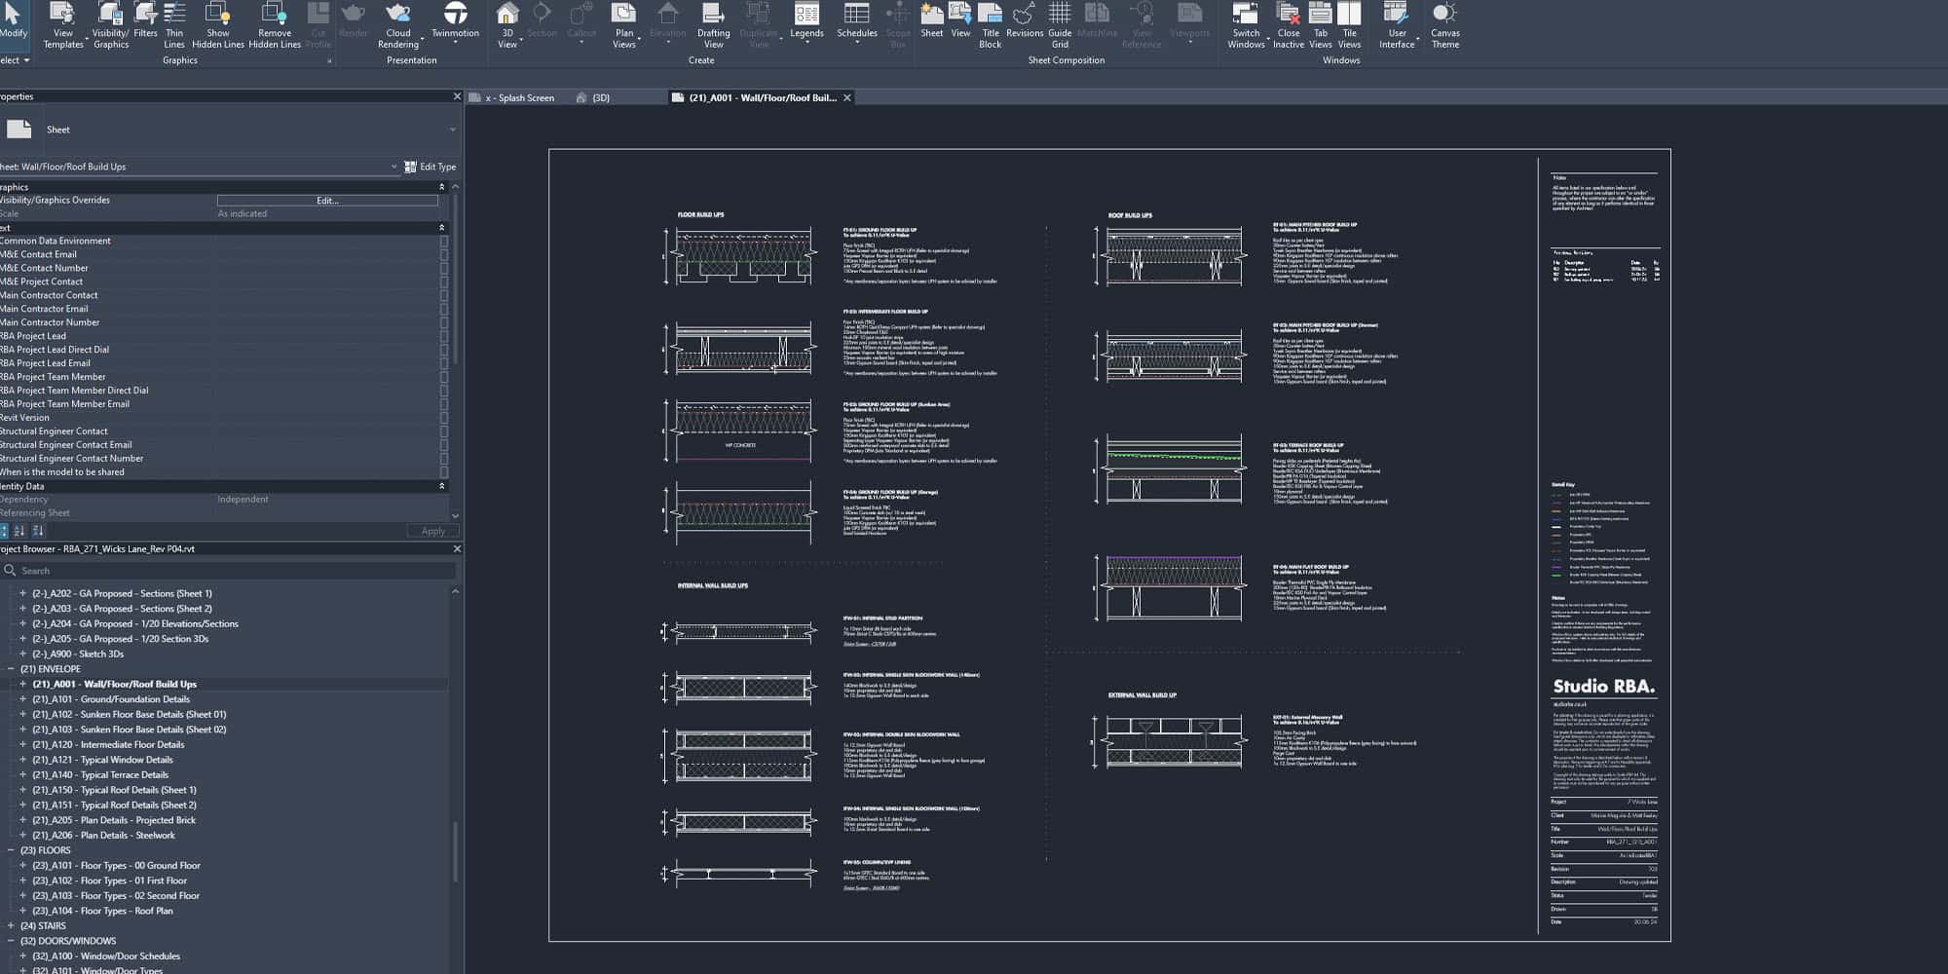
Task: Close the (21)_A001 sheet tab
Action: [x=847, y=97]
